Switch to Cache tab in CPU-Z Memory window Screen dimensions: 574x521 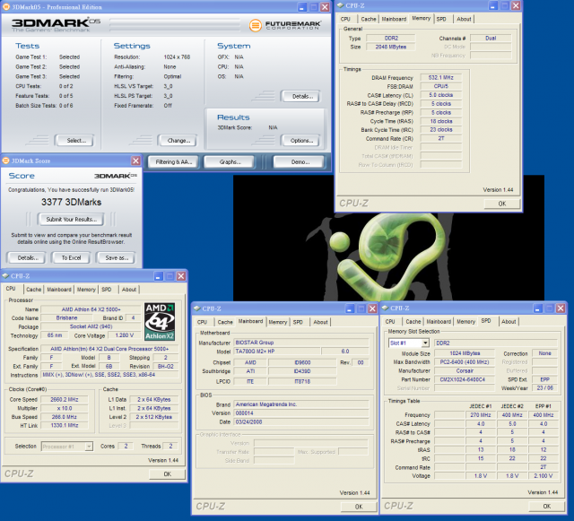point(369,19)
